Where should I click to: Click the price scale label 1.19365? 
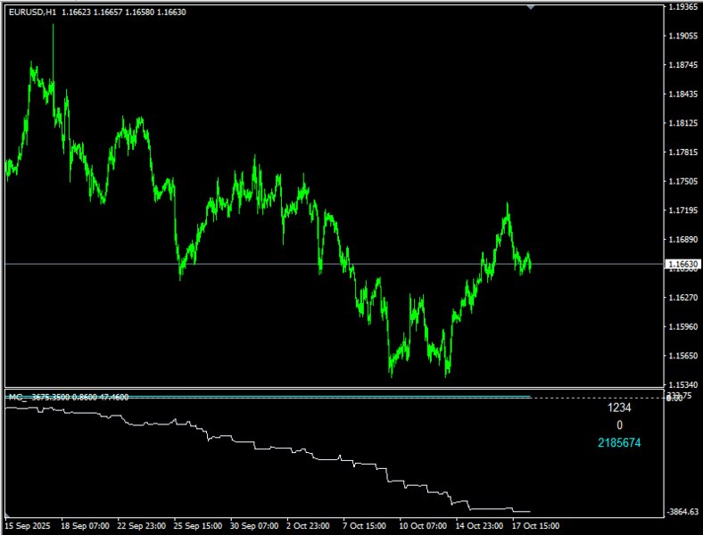683,7
